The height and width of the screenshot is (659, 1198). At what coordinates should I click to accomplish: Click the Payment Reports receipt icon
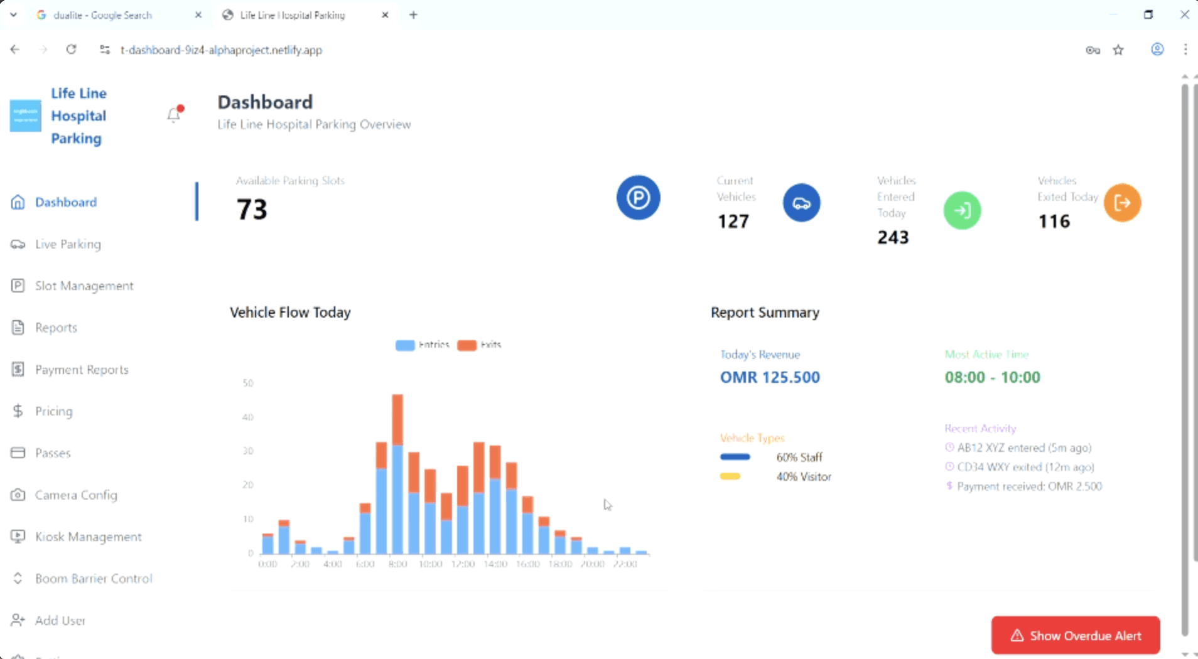(18, 369)
